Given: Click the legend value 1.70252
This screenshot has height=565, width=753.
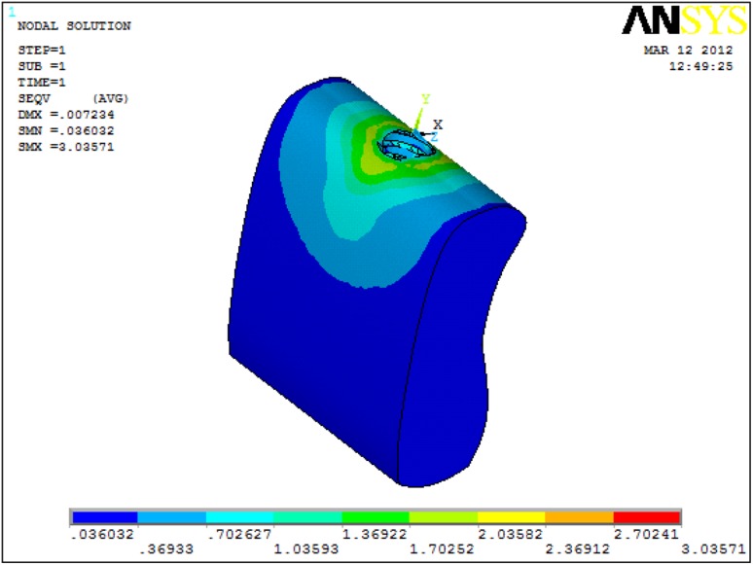Looking at the screenshot, I should click(x=442, y=549).
